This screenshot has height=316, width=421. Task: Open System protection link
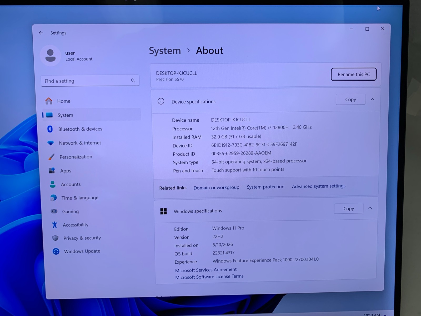pyautogui.click(x=265, y=187)
